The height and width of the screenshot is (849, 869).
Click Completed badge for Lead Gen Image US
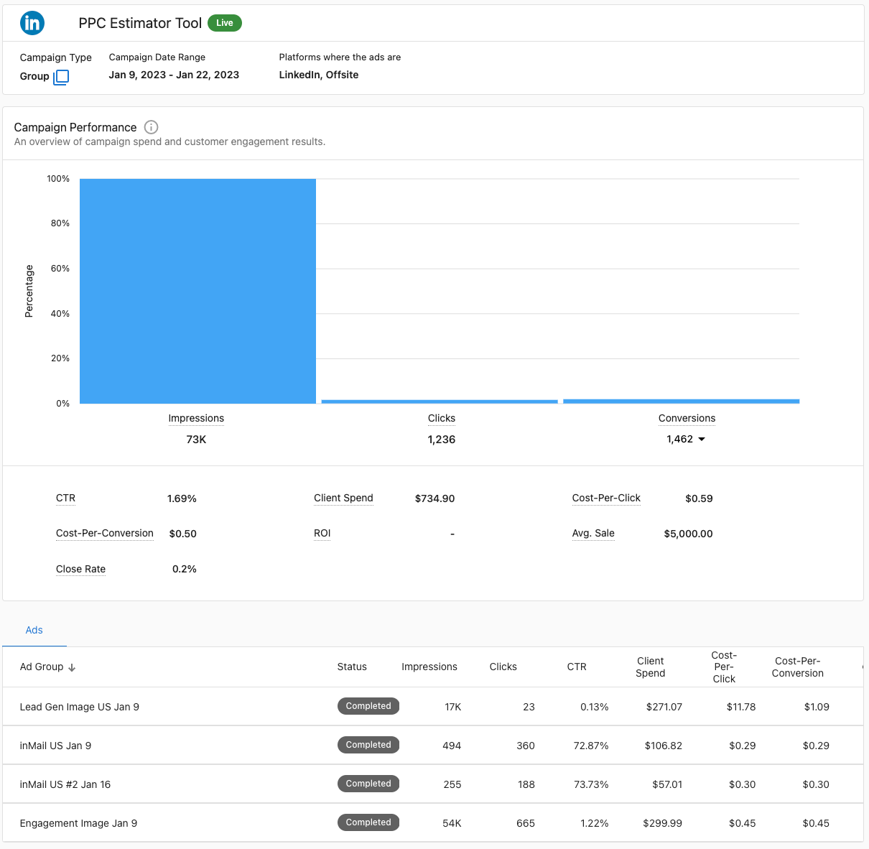point(368,706)
